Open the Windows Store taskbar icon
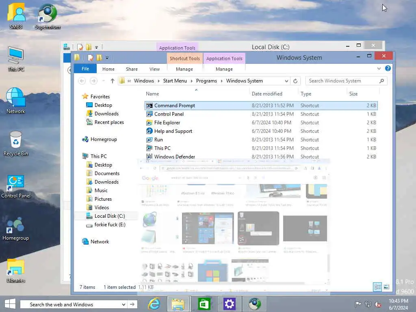416x312 pixels. click(204, 304)
